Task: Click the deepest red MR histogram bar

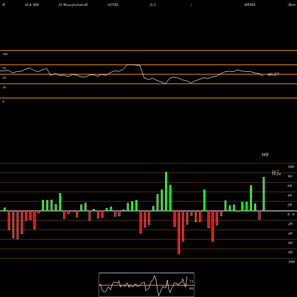Action: click(x=179, y=232)
